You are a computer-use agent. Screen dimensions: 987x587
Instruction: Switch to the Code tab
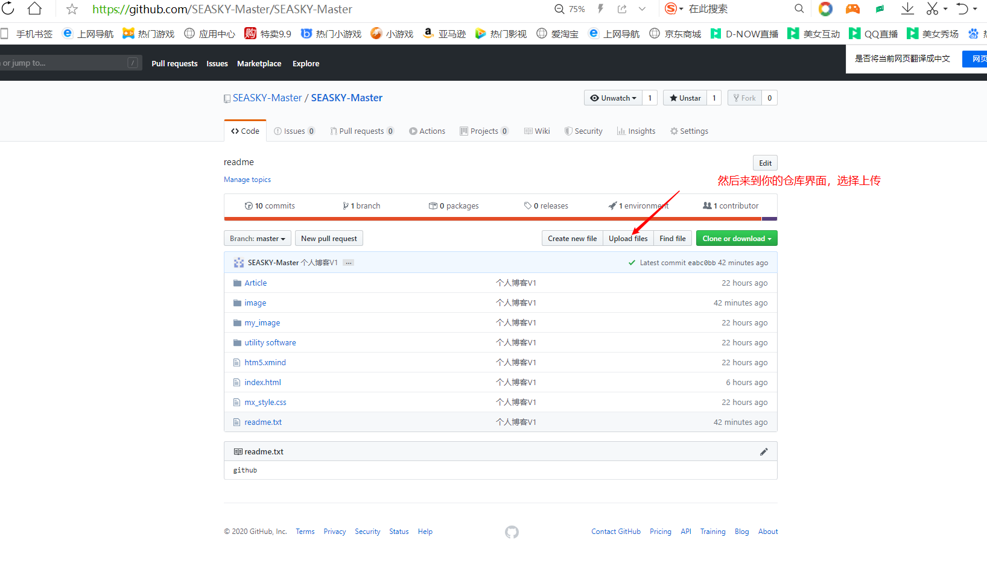(x=245, y=131)
